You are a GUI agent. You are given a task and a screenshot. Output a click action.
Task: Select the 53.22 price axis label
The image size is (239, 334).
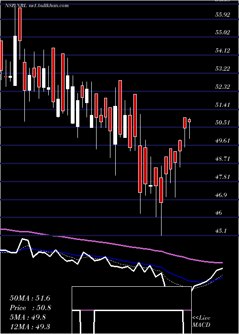(223, 68)
